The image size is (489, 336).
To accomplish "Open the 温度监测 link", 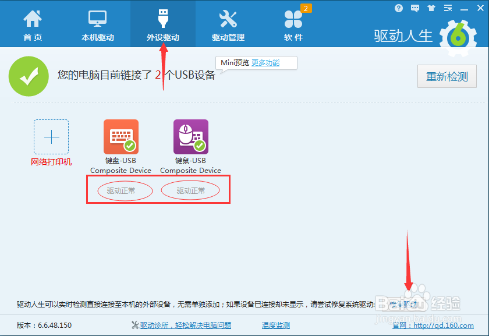I will click(x=276, y=326).
